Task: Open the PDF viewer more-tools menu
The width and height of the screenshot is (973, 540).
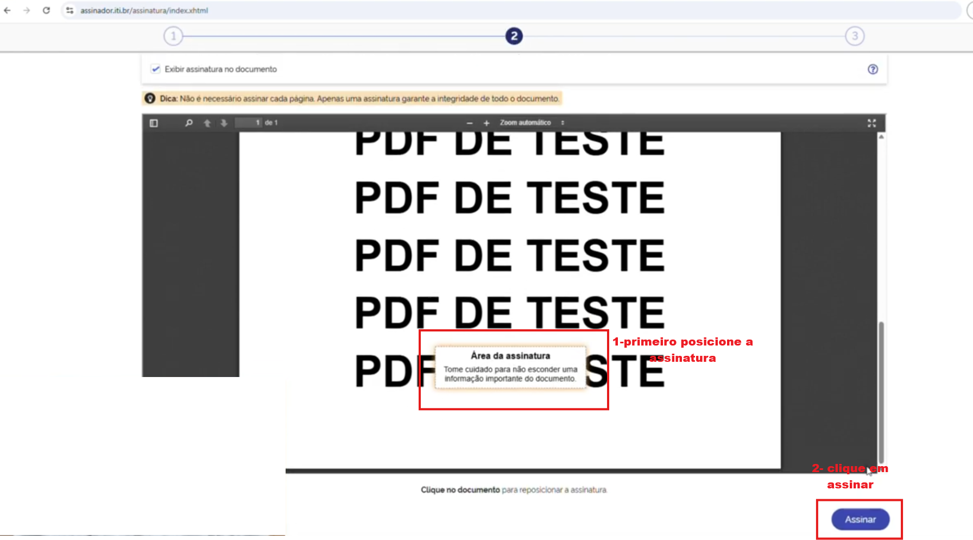Action: click(x=563, y=123)
